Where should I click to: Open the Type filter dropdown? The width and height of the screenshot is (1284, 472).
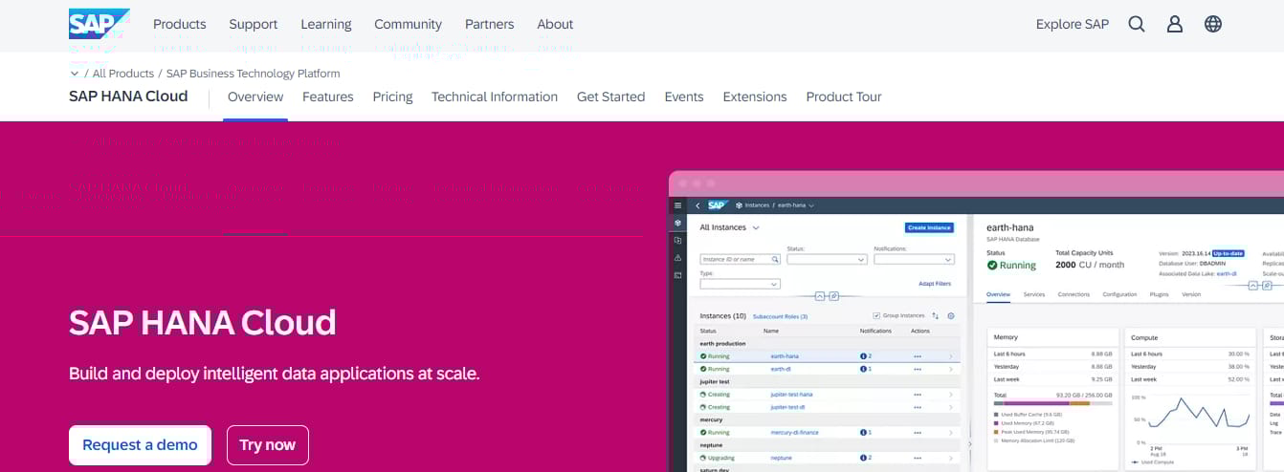tap(741, 284)
